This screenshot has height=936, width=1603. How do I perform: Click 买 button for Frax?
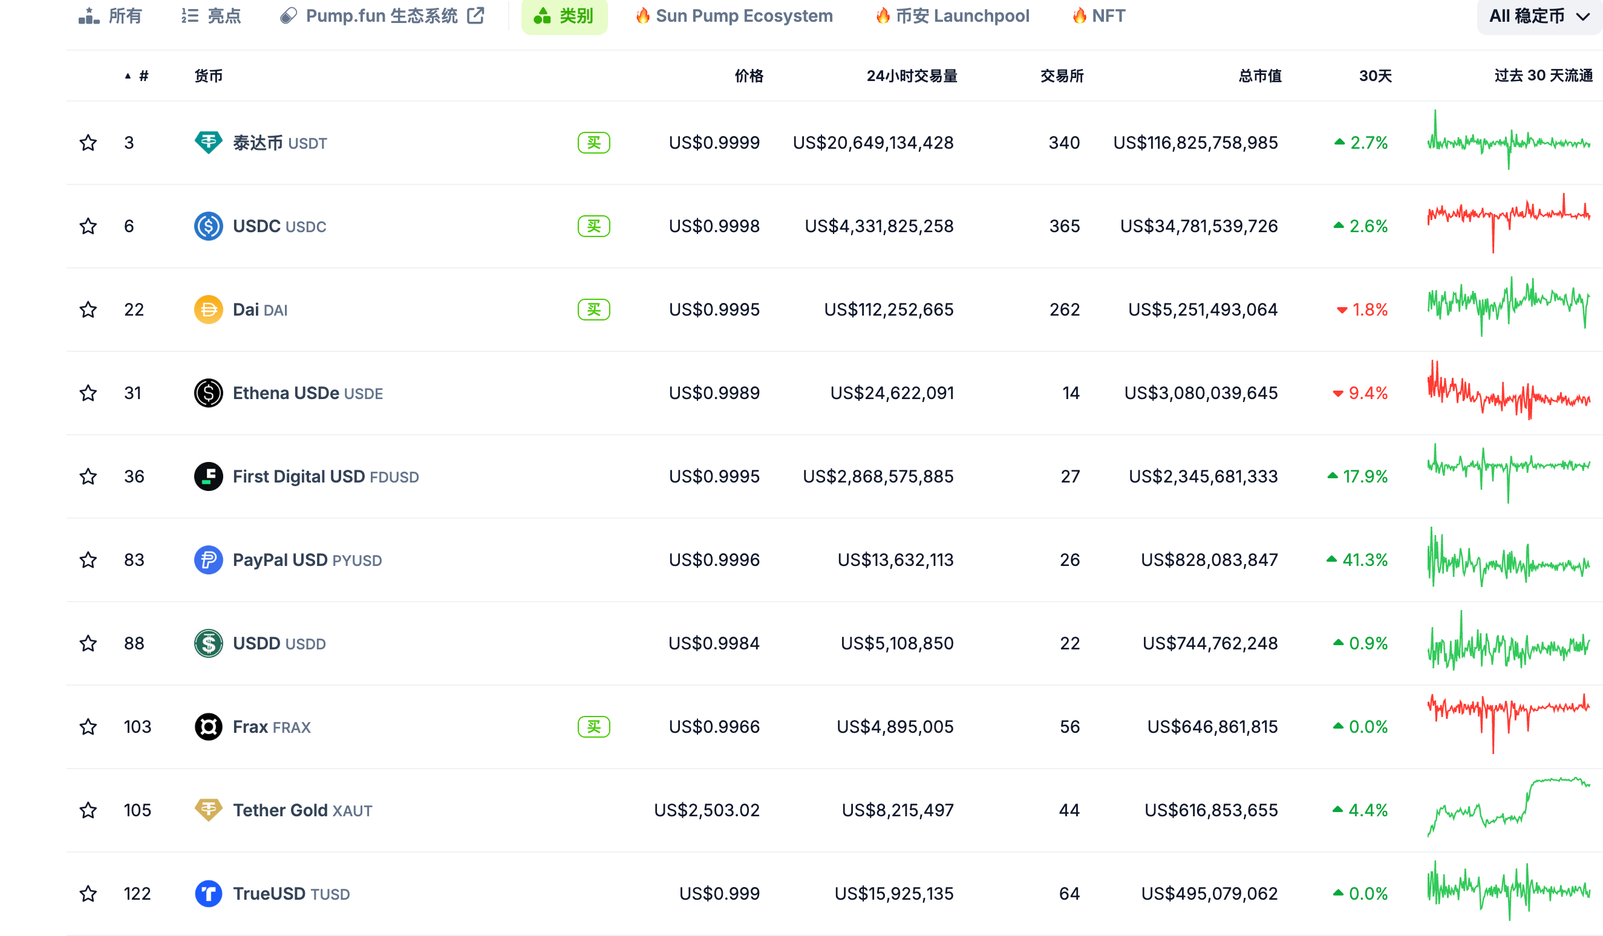(593, 727)
